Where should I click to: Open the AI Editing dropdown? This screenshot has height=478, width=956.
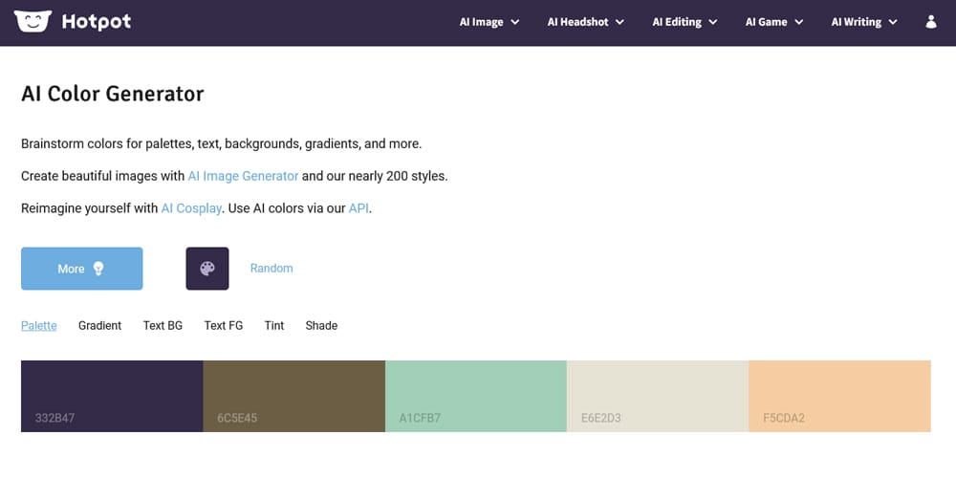pos(684,22)
